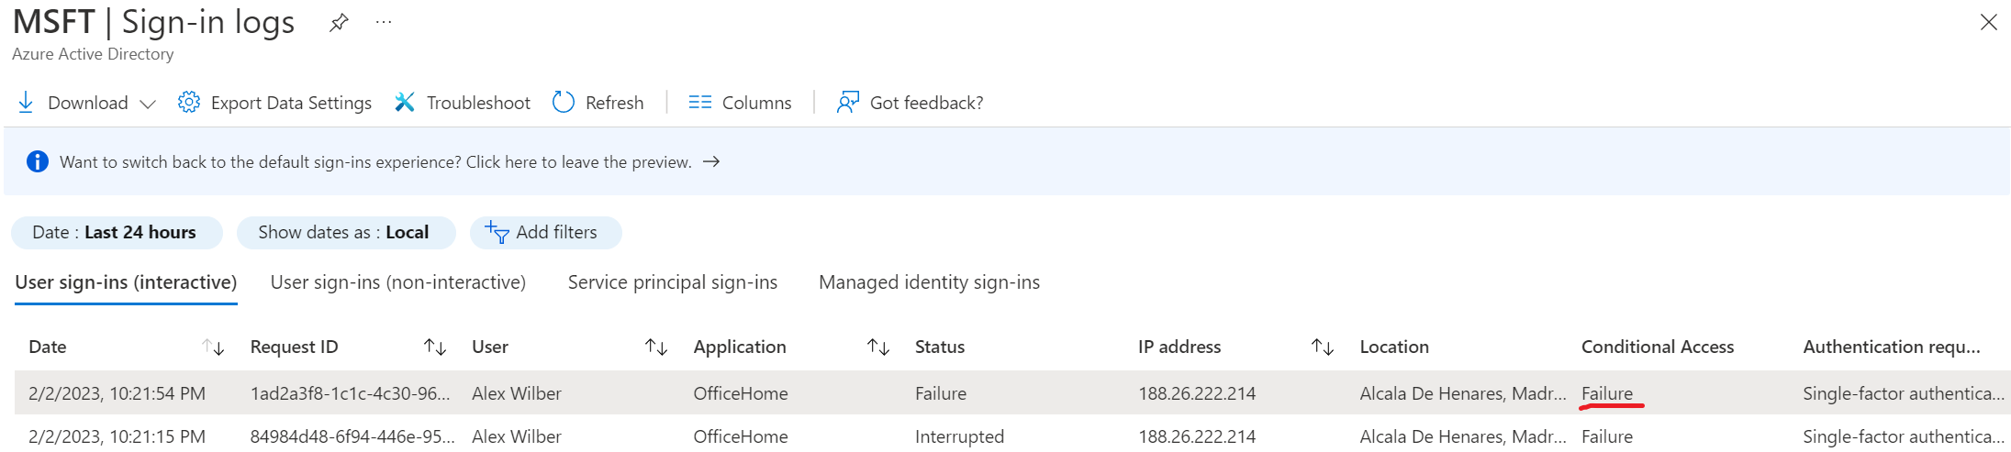
Task: Sort by Request ID column arrows
Action: tap(435, 347)
